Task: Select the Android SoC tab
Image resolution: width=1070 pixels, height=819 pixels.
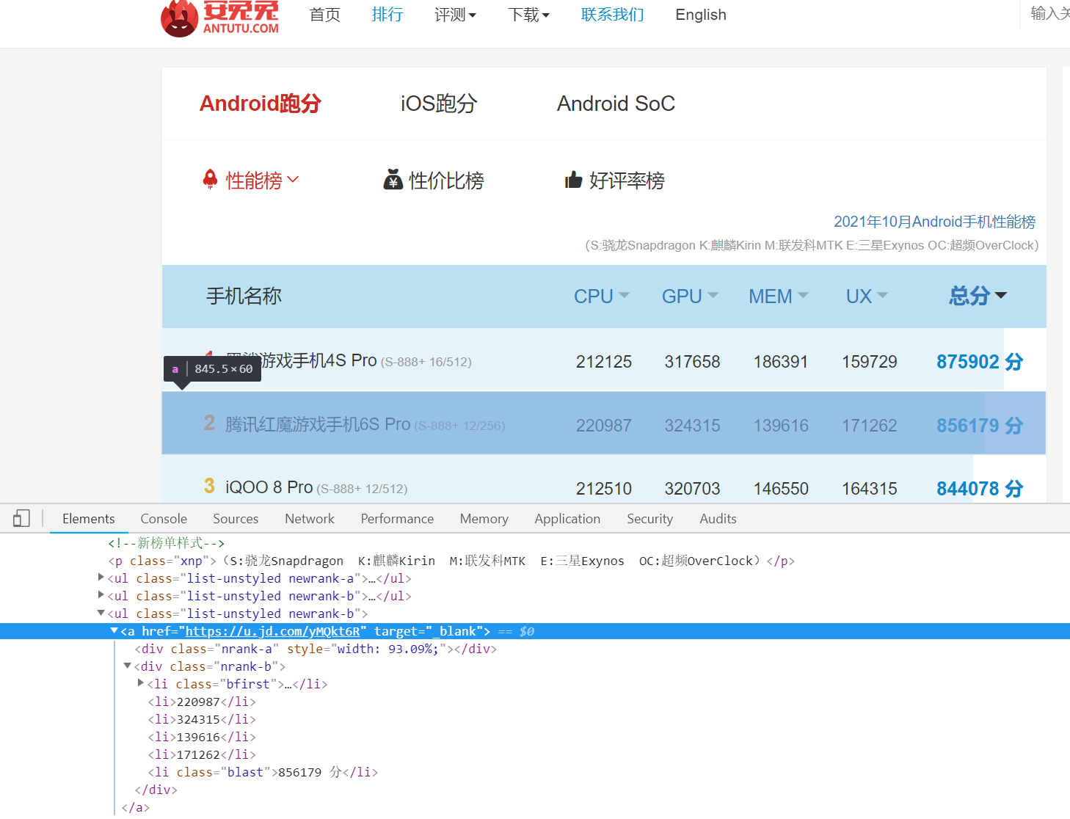Action: click(x=616, y=103)
